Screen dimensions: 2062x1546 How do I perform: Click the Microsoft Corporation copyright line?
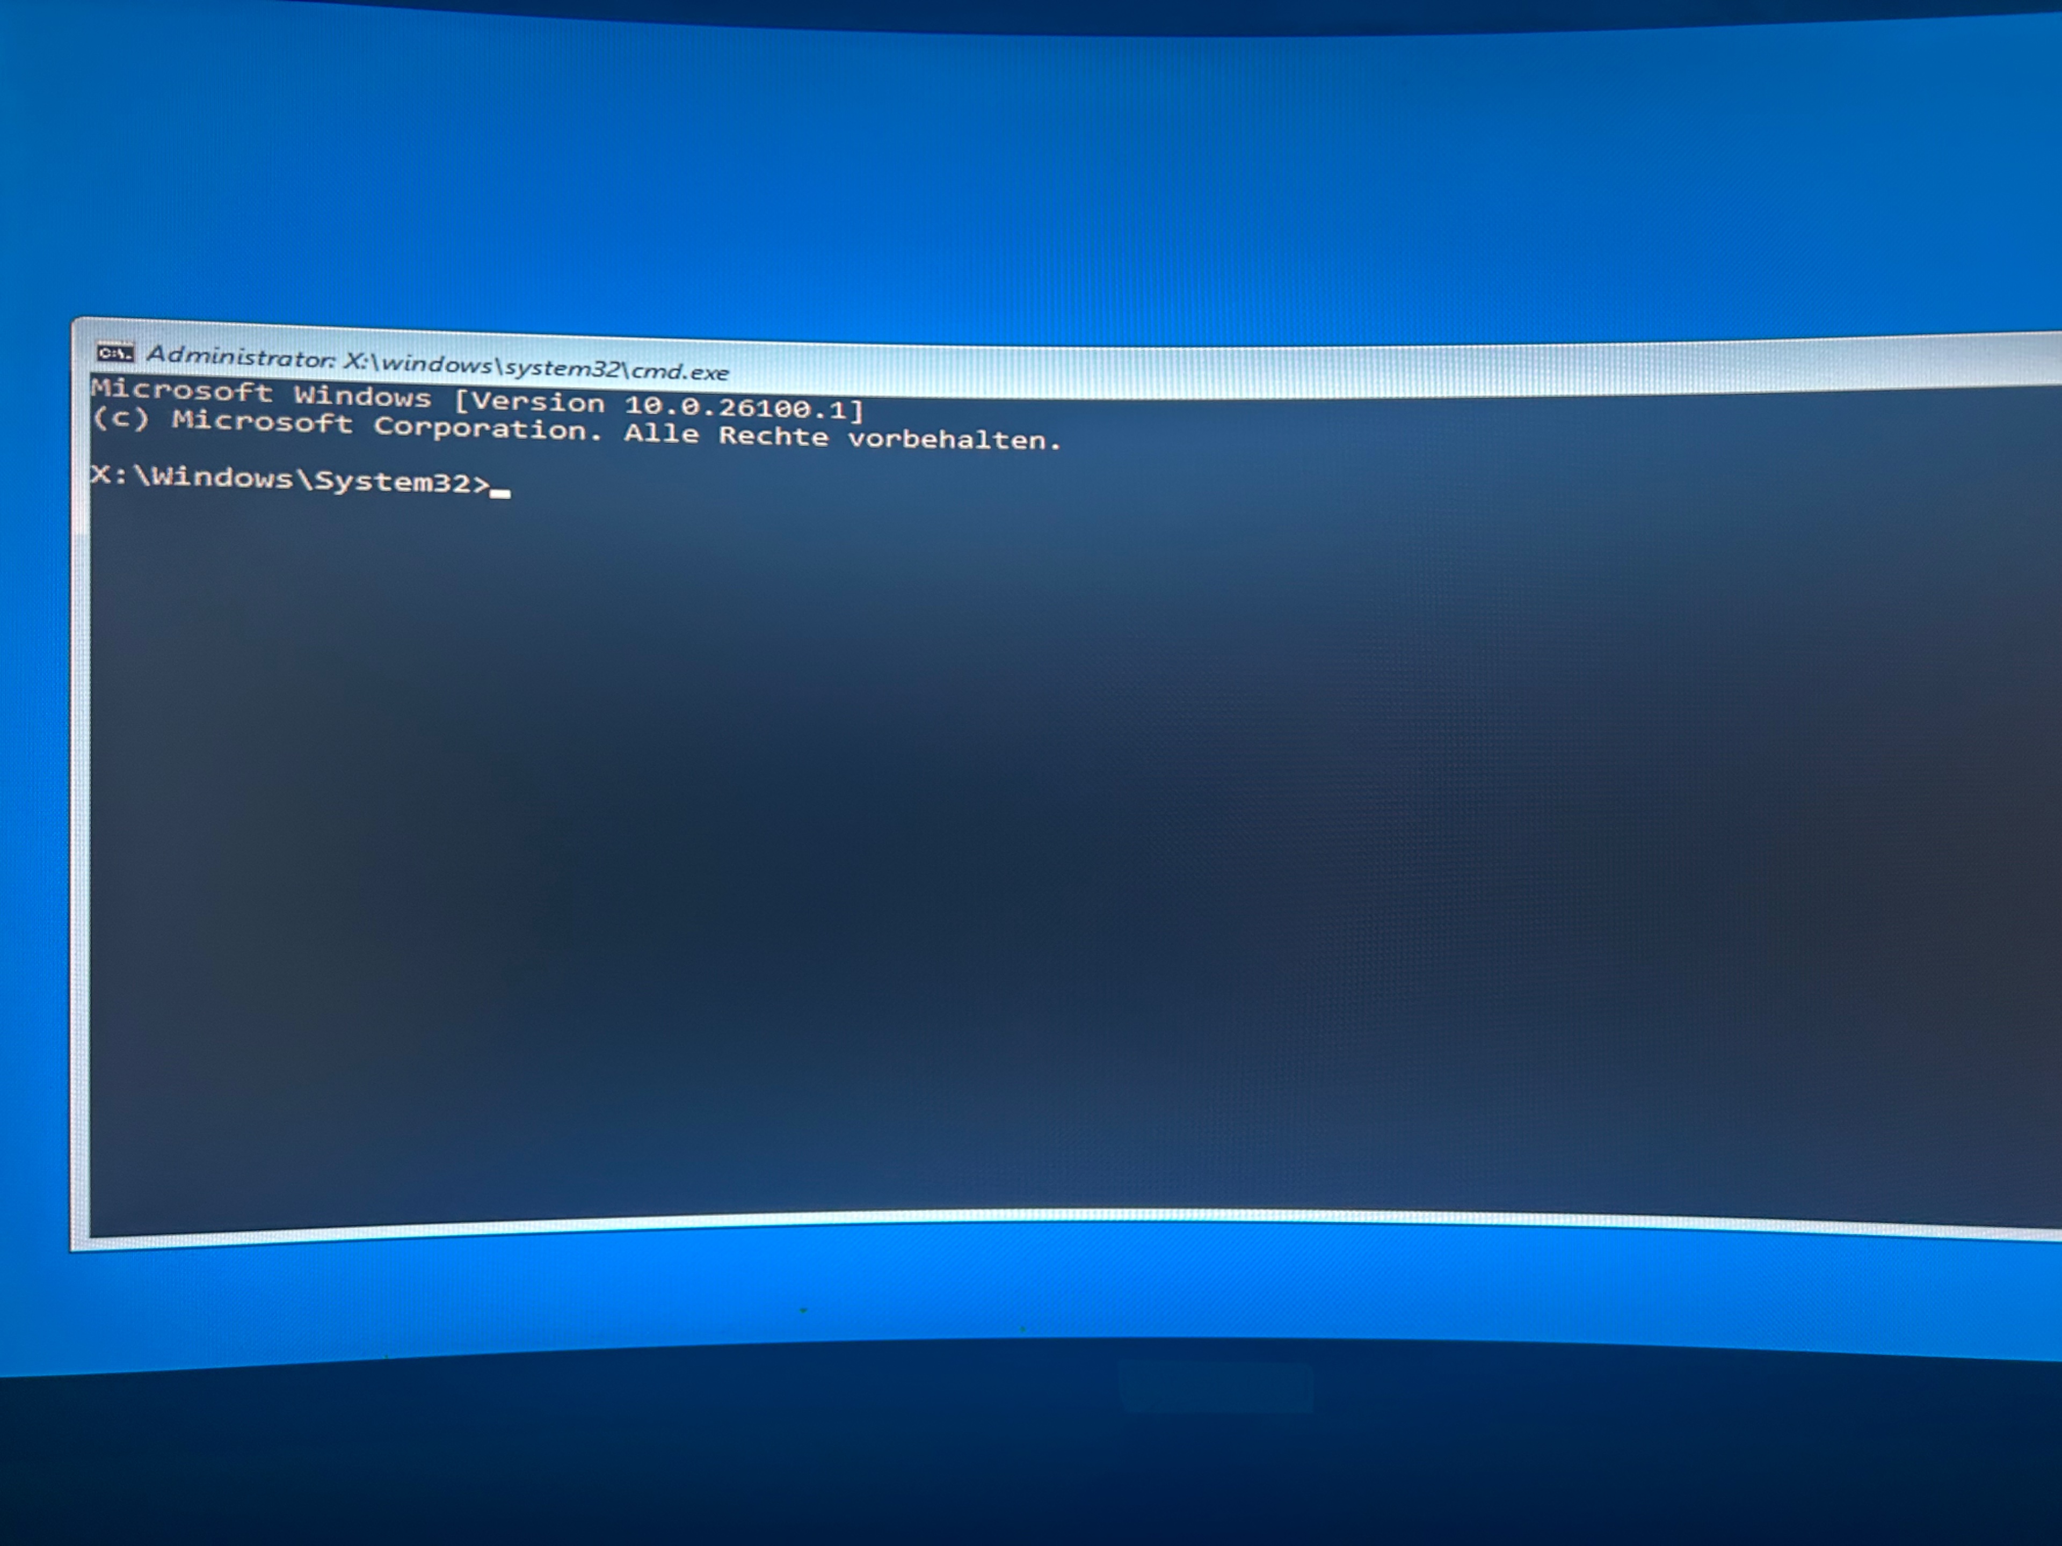(x=576, y=429)
